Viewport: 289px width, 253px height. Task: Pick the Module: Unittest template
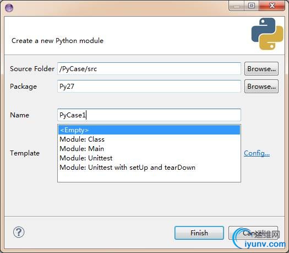point(149,158)
